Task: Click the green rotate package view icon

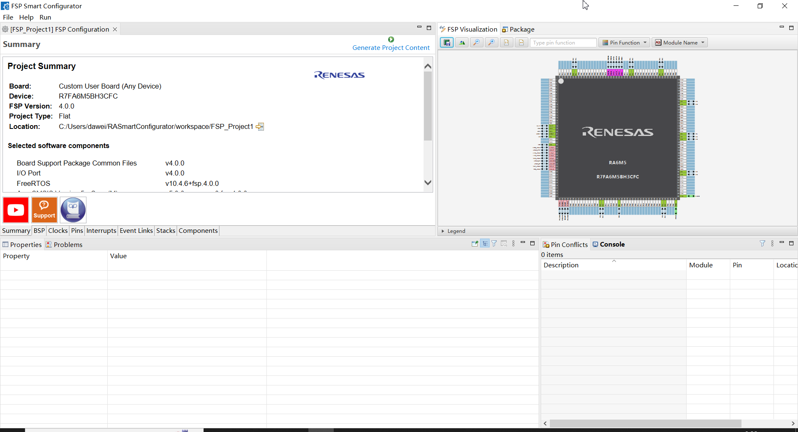Action: [462, 42]
